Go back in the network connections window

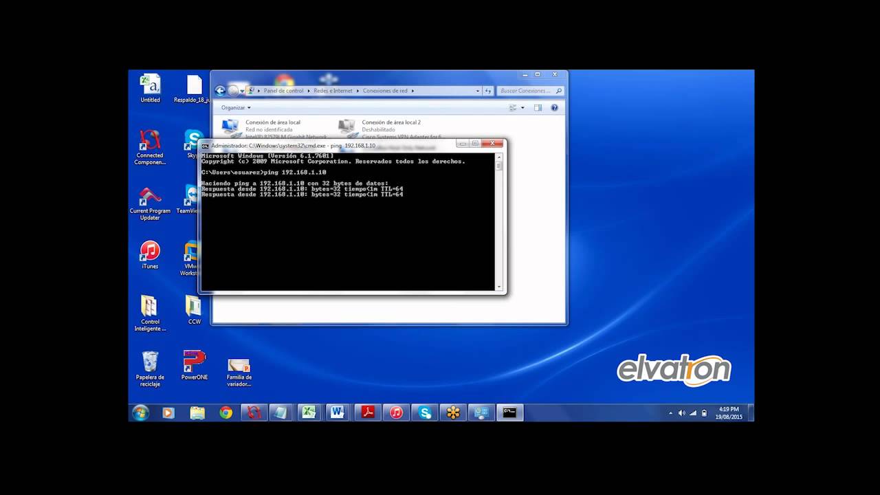pos(220,91)
